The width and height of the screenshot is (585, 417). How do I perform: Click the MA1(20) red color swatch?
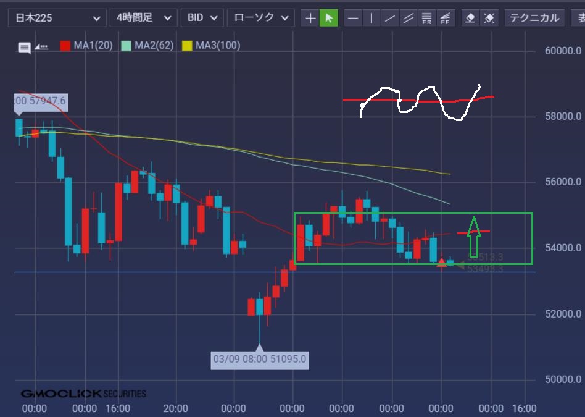tap(65, 45)
